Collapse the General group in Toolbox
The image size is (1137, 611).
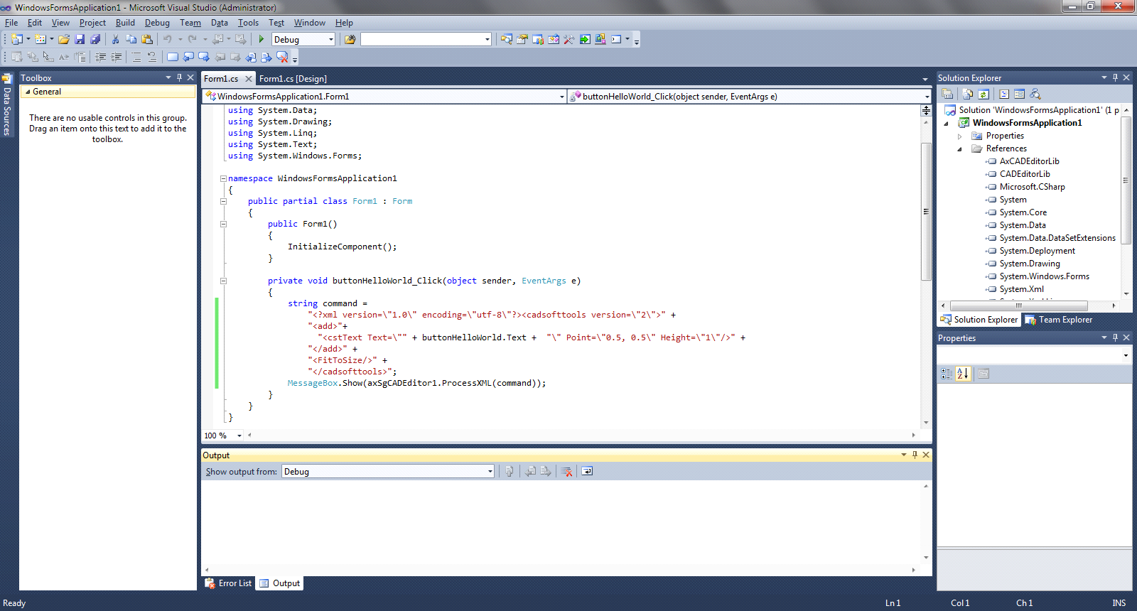coord(28,92)
